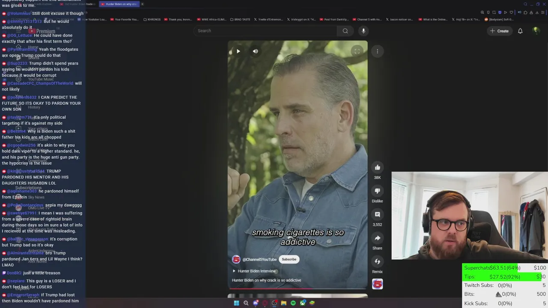
Task: Dislike the short with thumbs down
Action: (377, 191)
